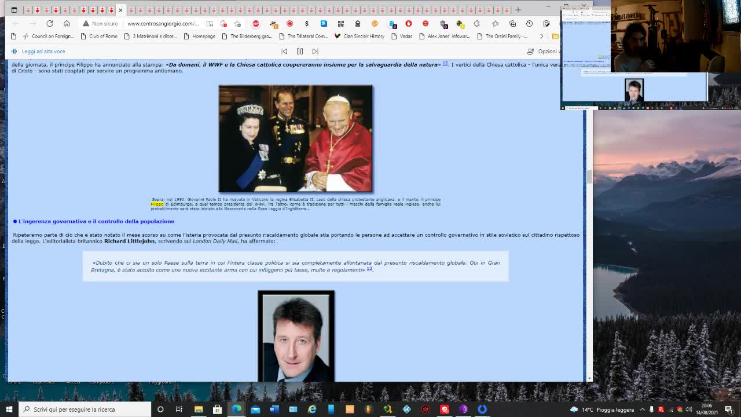Open the AdBlock Plus extension

point(256,23)
